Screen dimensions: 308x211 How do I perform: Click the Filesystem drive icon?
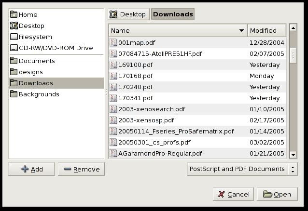point(14,37)
